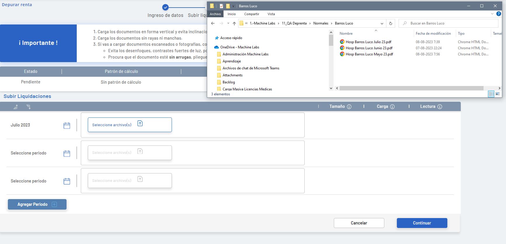Select Hosp Barros Luco Julio 23.pdf file
The image size is (506, 244).
pos(368,42)
